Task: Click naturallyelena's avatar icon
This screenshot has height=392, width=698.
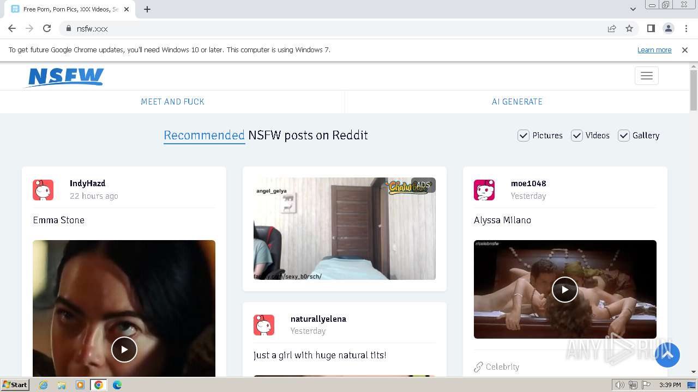Action: pos(264,325)
